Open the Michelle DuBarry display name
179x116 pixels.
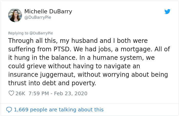[48, 12]
